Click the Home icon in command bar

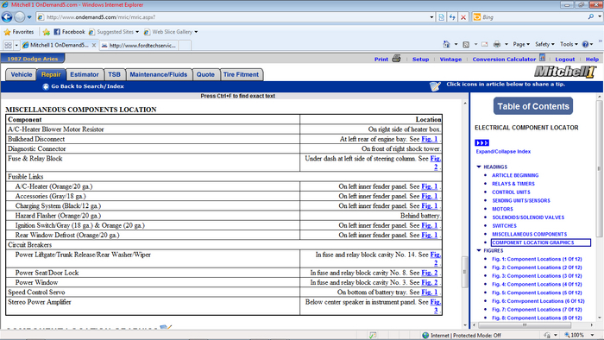(x=446, y=44)
